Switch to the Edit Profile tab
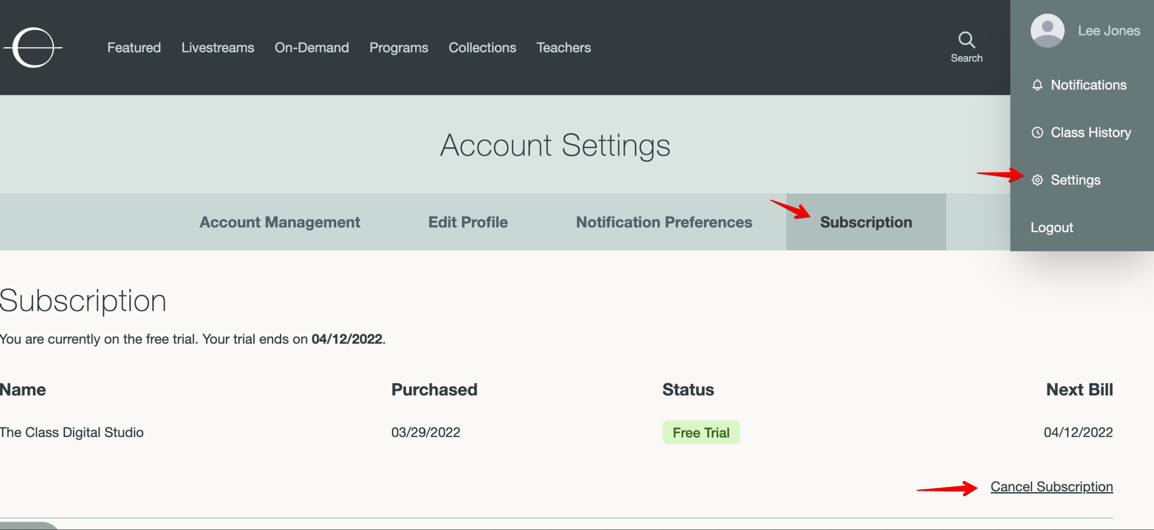1154x530 pixels. (468, 222)
